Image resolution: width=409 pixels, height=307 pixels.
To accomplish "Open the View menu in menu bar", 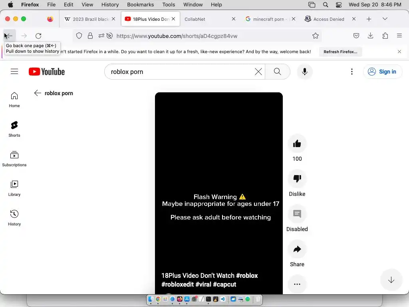I will (x=87, y=4).
